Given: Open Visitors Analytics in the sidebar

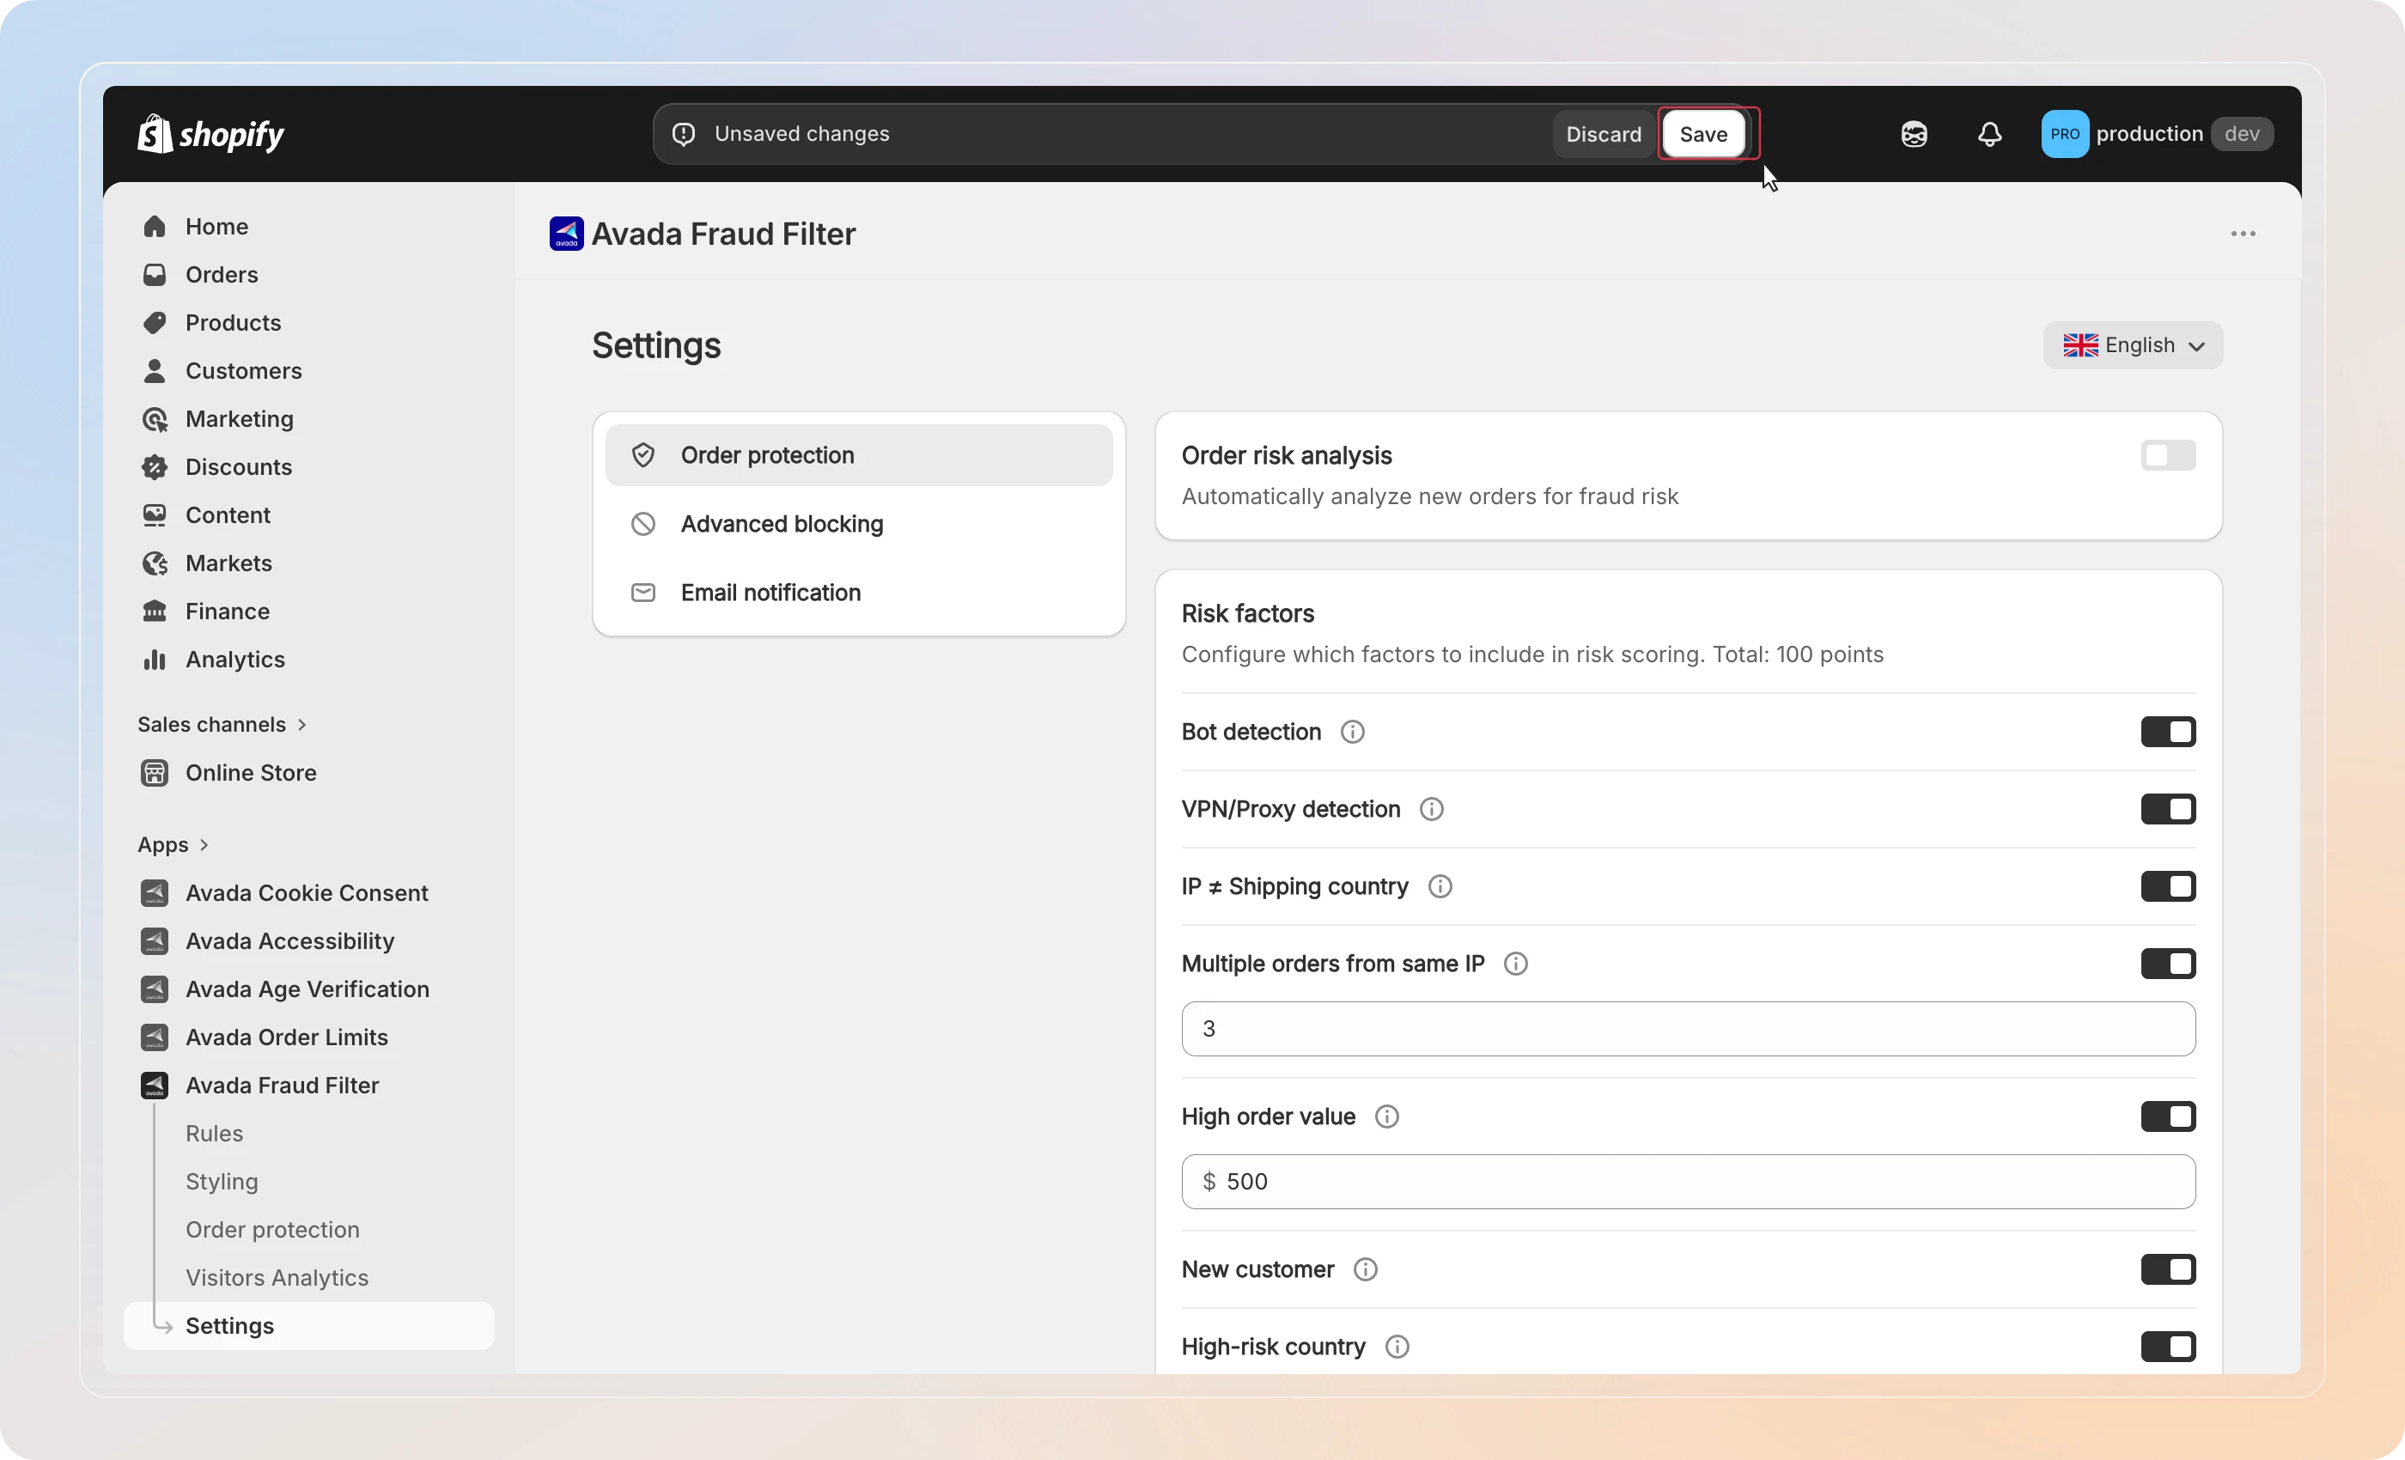Looking at the screenshot, I should [277, 1278].
